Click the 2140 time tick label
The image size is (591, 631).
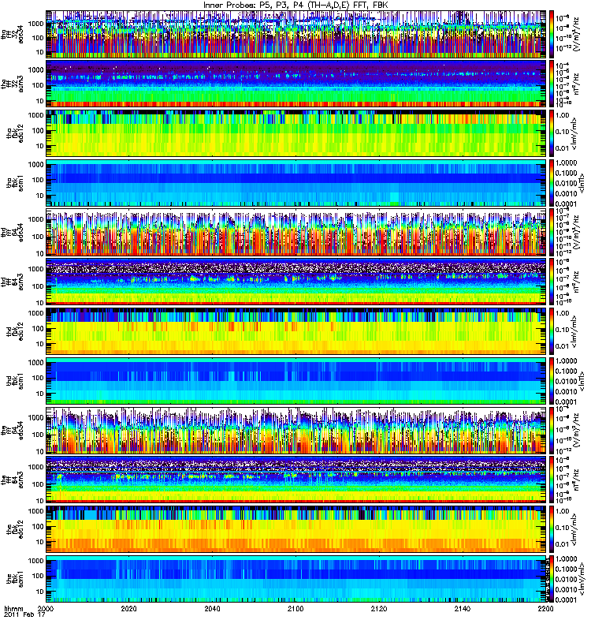463,608
